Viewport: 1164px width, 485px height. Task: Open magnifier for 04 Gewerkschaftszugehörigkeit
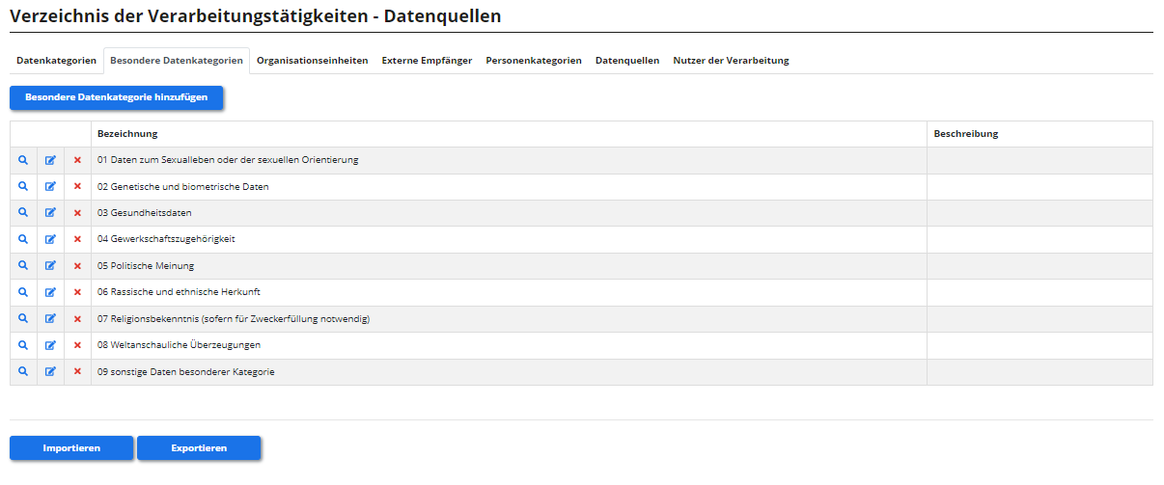tap(23, 239)
